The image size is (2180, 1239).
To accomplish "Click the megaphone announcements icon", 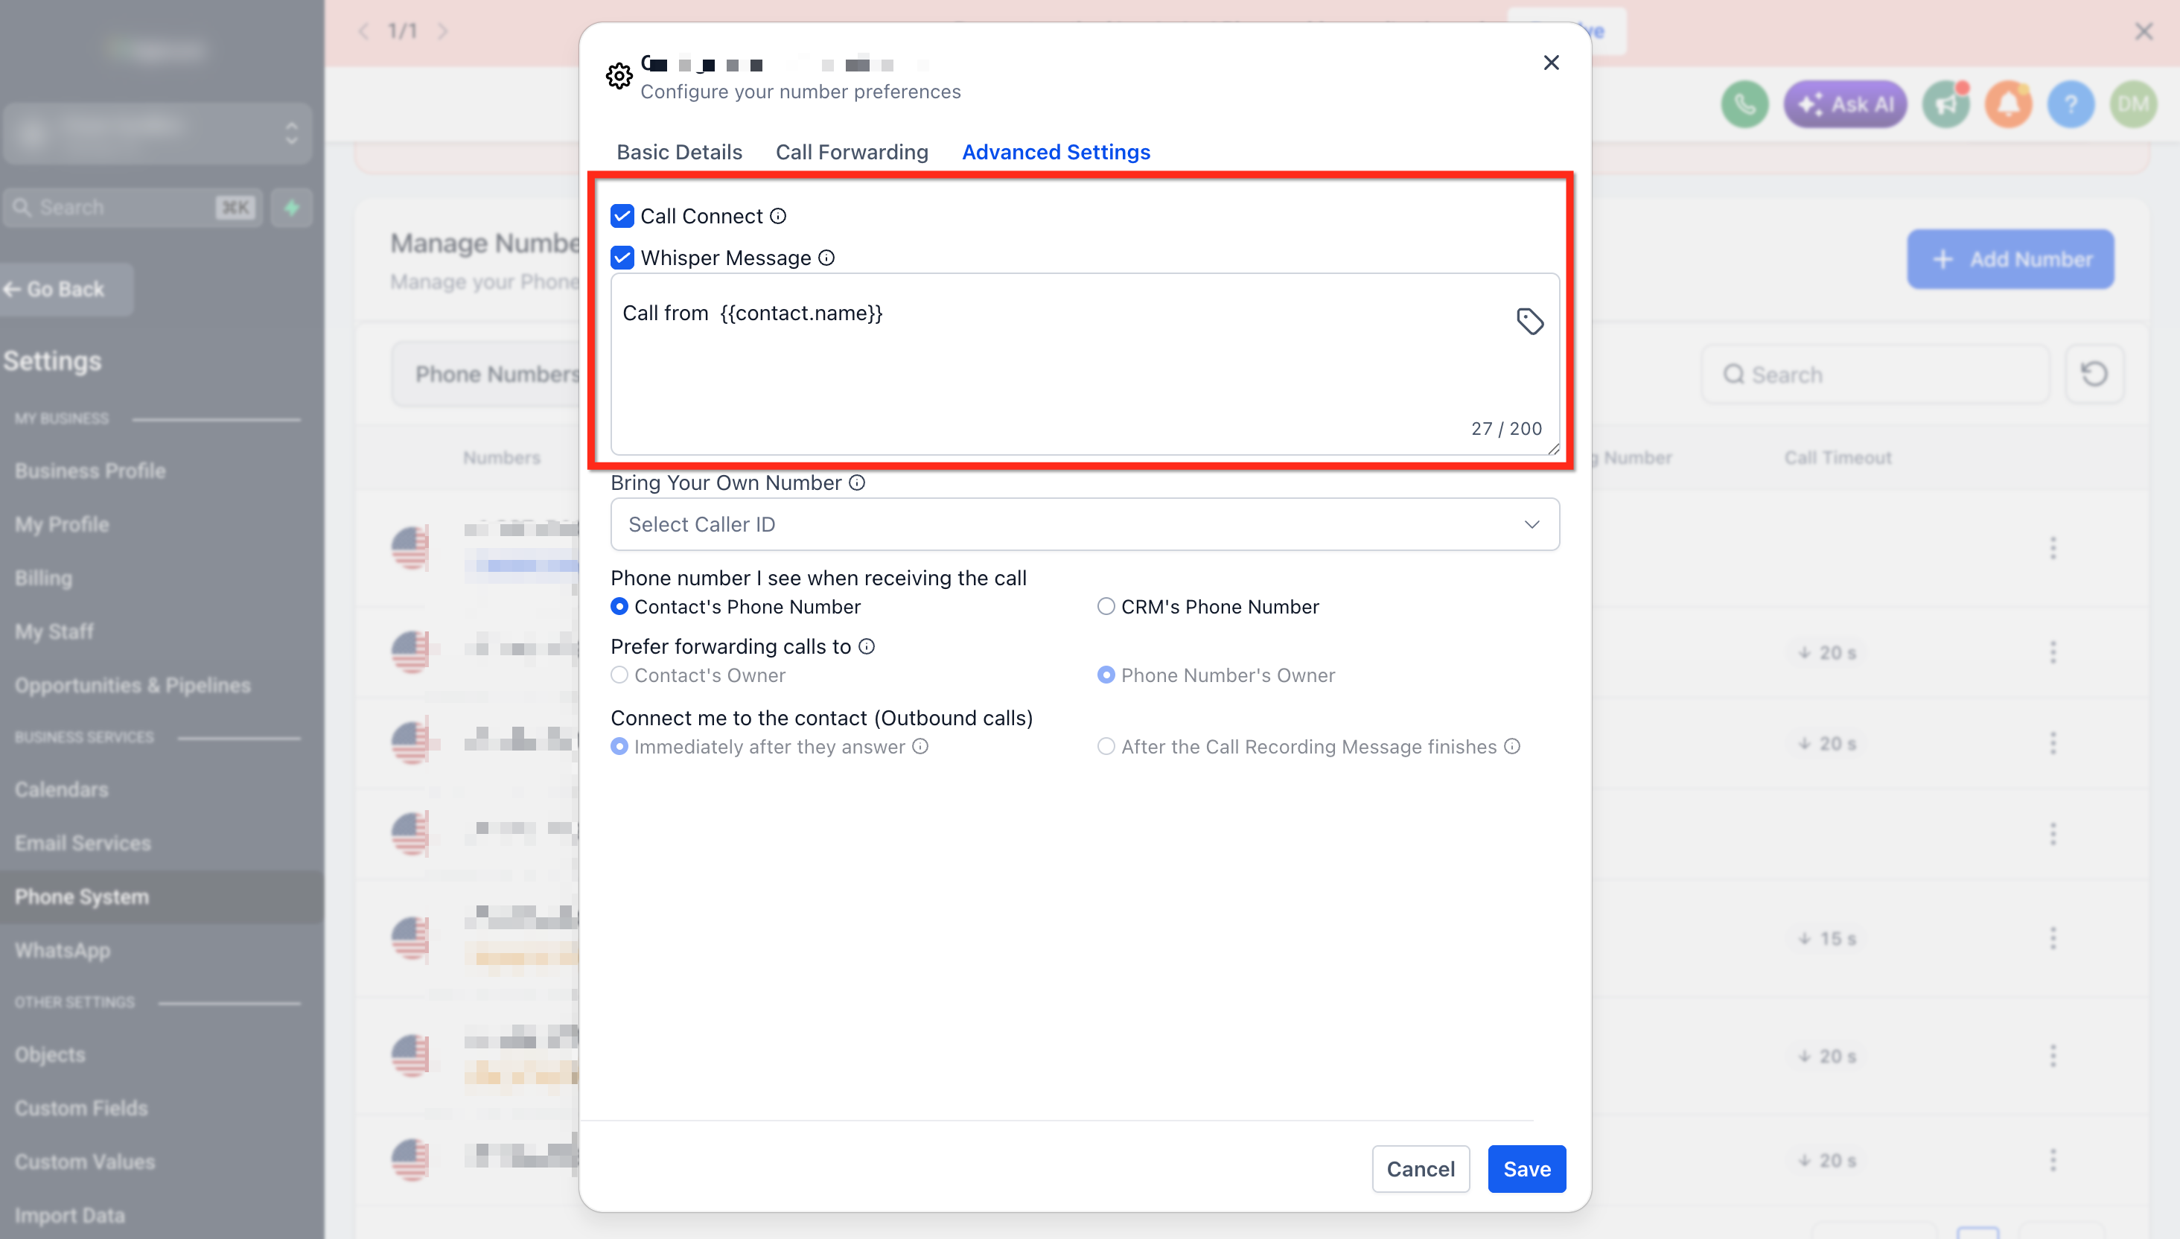I will click(1946, 105).
